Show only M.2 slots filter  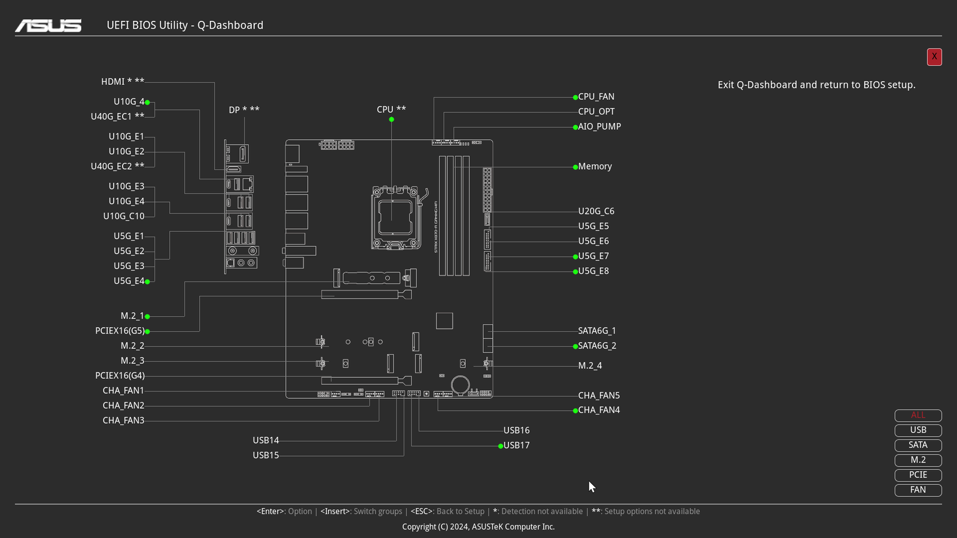point(918,460)
